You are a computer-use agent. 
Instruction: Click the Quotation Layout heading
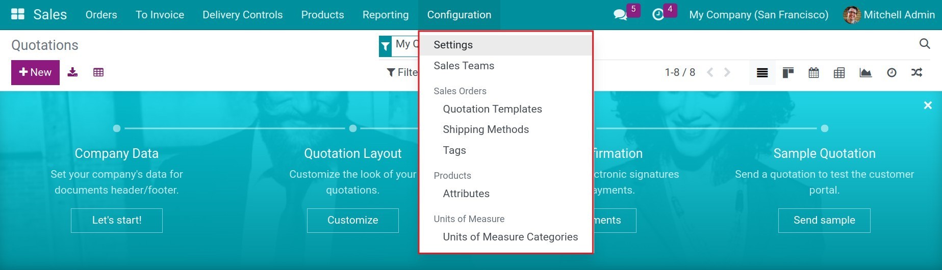coord(353,153)
